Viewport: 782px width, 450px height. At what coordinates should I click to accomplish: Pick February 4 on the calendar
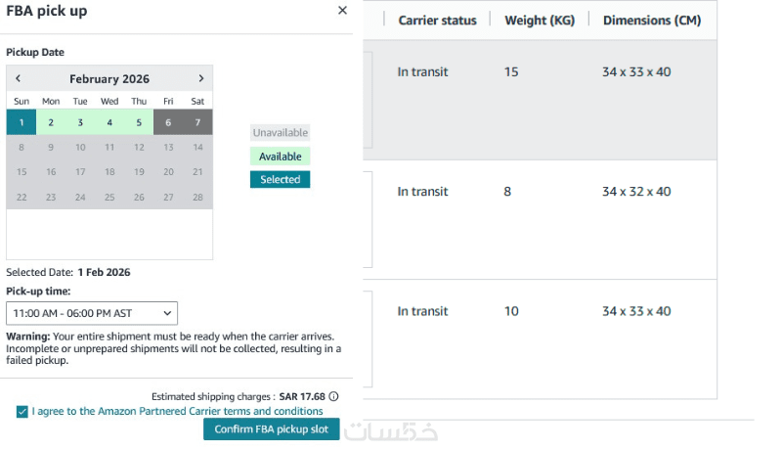click(x=109, y=122)
